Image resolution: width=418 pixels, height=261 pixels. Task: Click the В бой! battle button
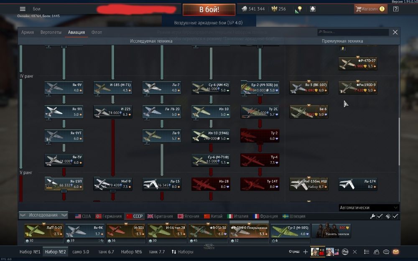[209, 10]
